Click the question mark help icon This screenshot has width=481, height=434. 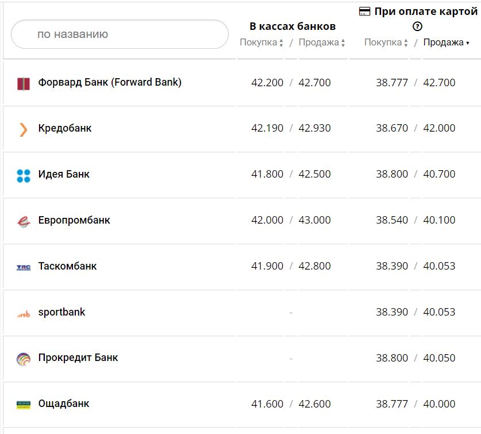point(418,26)
